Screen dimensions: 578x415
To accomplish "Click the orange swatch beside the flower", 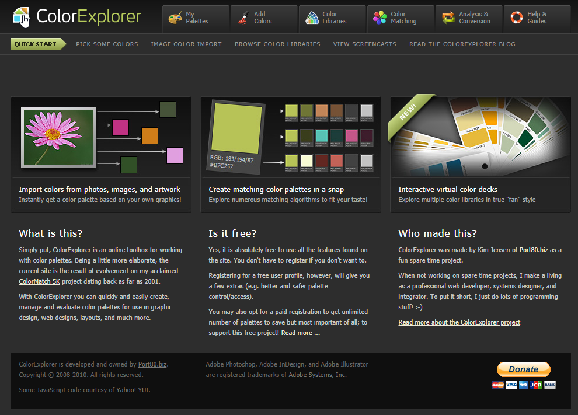I will click(x=149, y=135).
